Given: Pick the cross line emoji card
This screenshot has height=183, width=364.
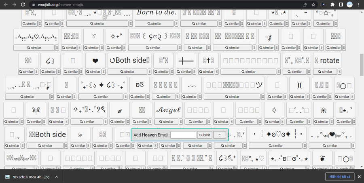Looking at the screenshot, I should pyautogui.click(x=186, y=61).
